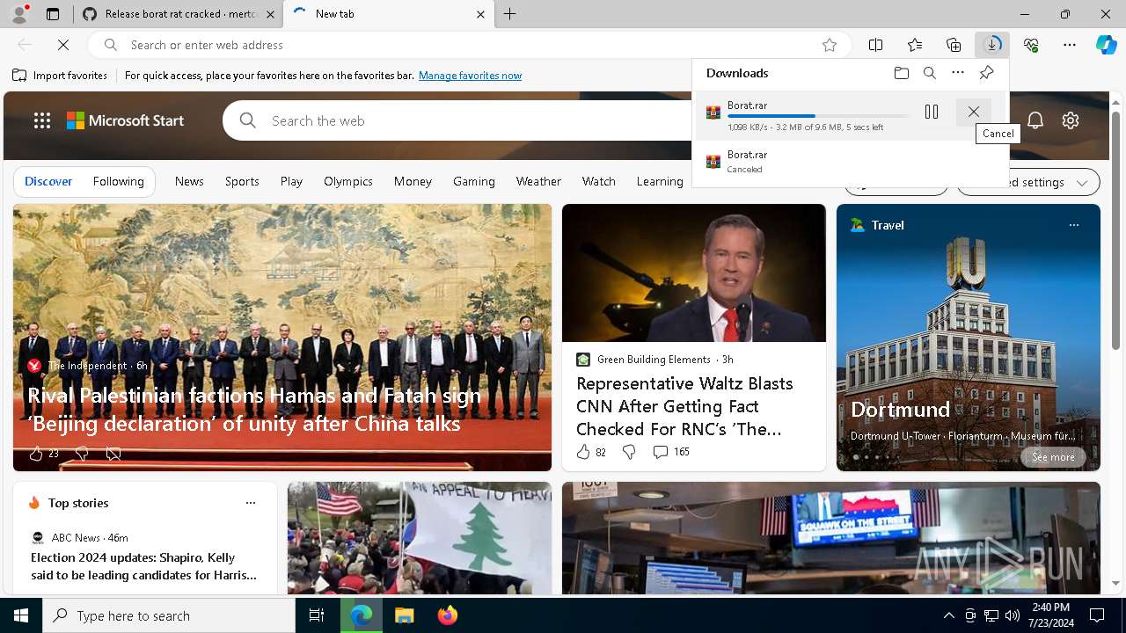Open the Play category
This screenshot has height=633, width=1126.
[x=291, y=181]
